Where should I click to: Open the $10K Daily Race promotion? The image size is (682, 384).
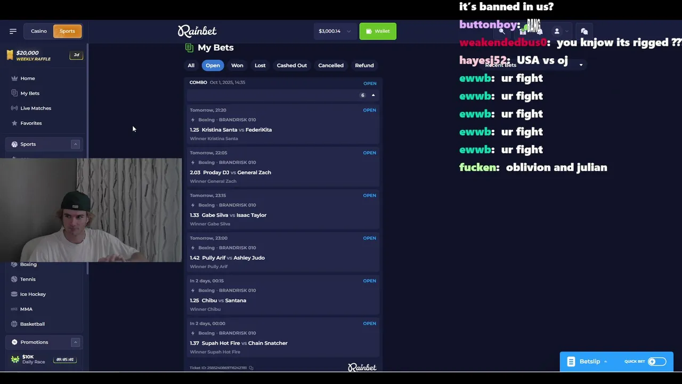click(45, 359)
